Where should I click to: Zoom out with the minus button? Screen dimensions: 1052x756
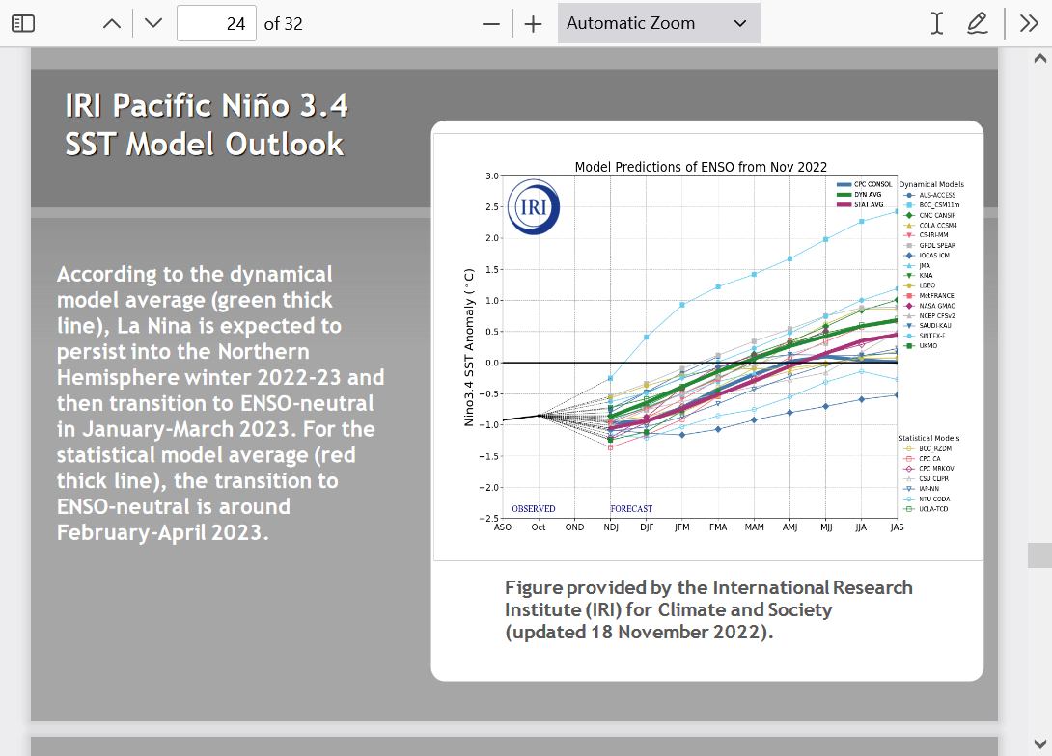491,23
